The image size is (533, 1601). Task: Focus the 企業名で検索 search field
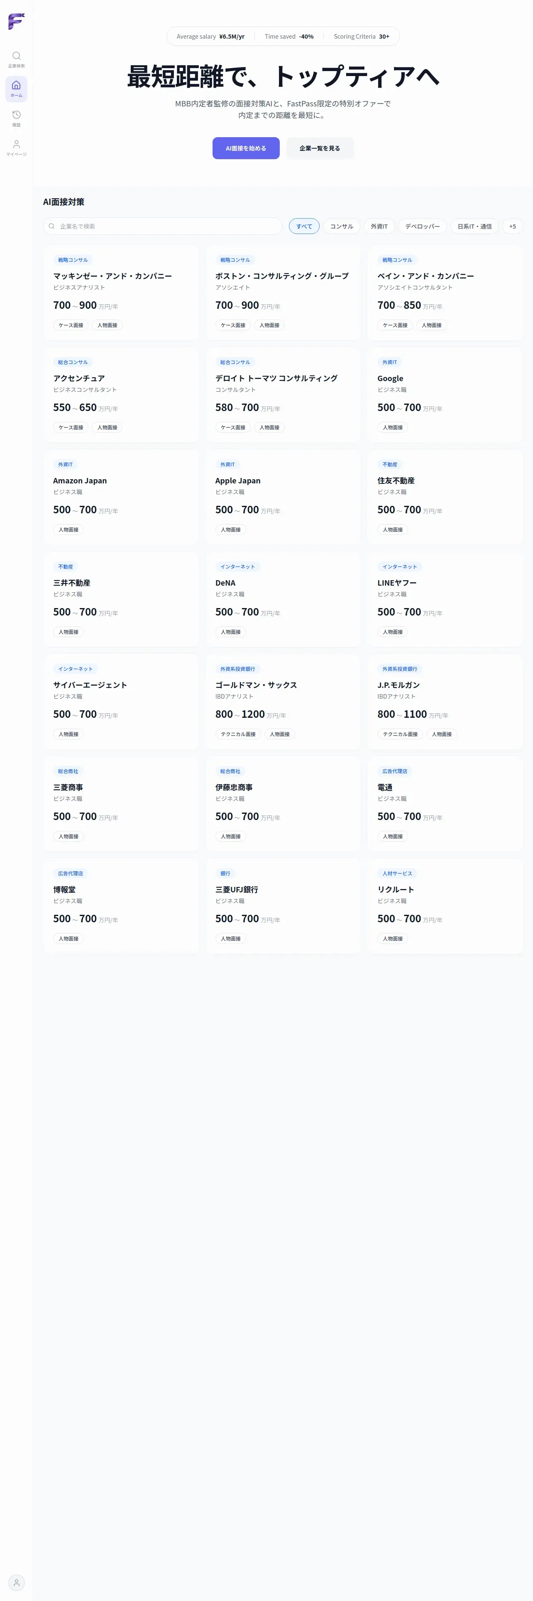(x=163, y=226)
